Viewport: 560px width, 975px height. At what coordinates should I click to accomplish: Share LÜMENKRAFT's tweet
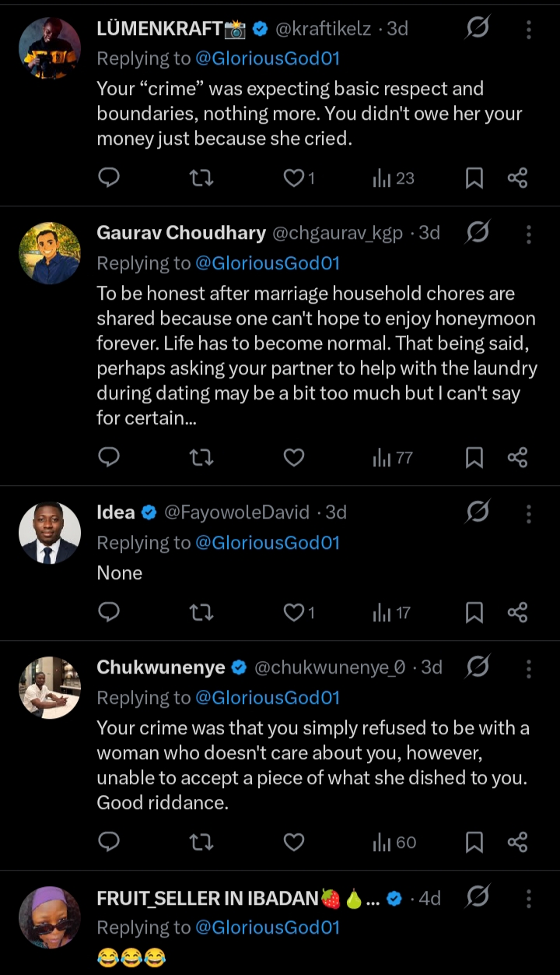click(x=517, y=178)
